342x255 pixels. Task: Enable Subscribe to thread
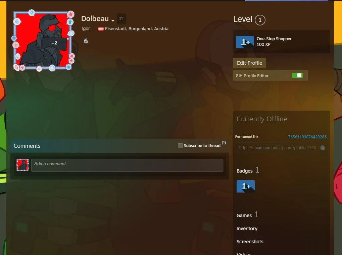tap(180, 145)
